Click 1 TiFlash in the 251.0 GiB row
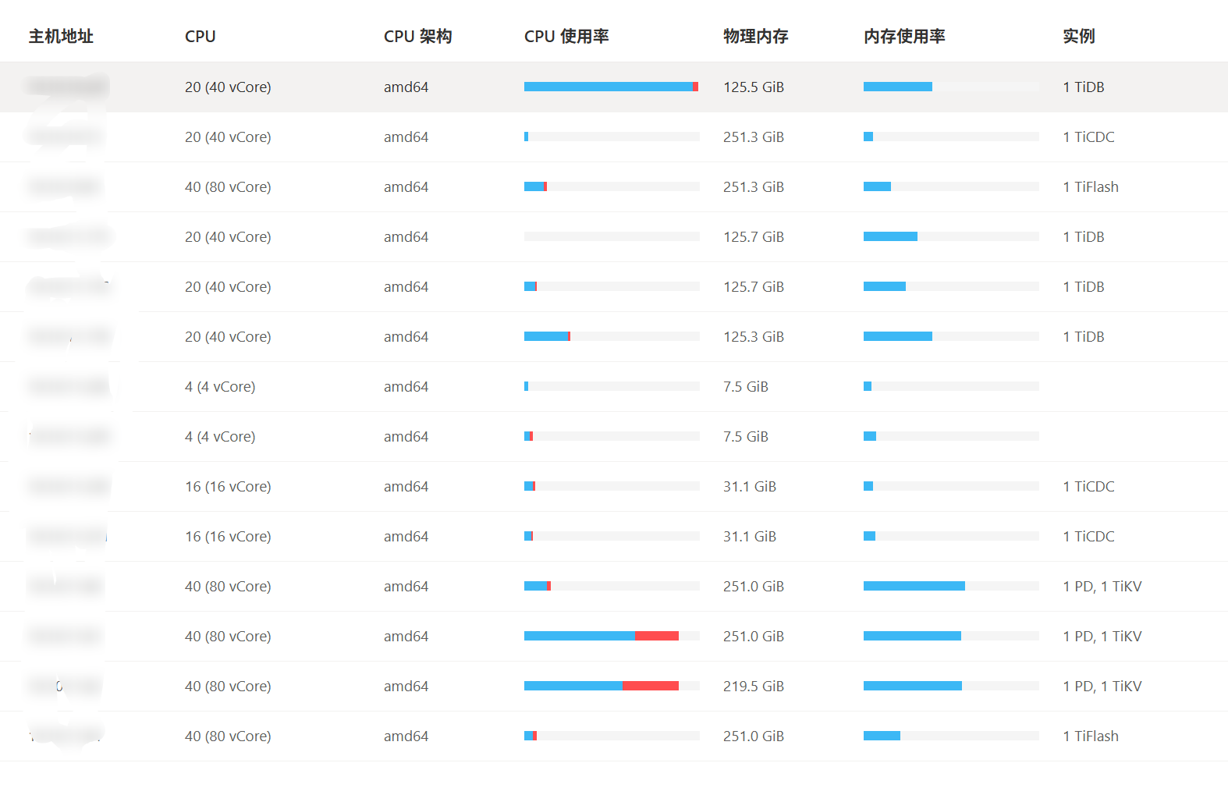This screenshot has height=802, width=1228. pos(1091,736)
